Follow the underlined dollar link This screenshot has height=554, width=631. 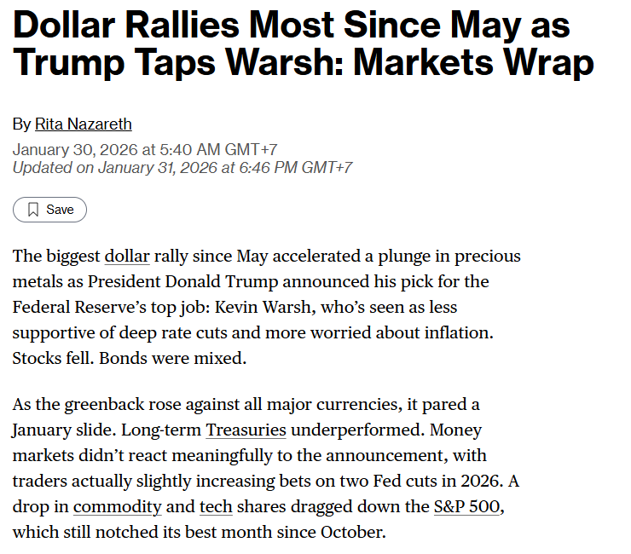[x=126, y=256]
